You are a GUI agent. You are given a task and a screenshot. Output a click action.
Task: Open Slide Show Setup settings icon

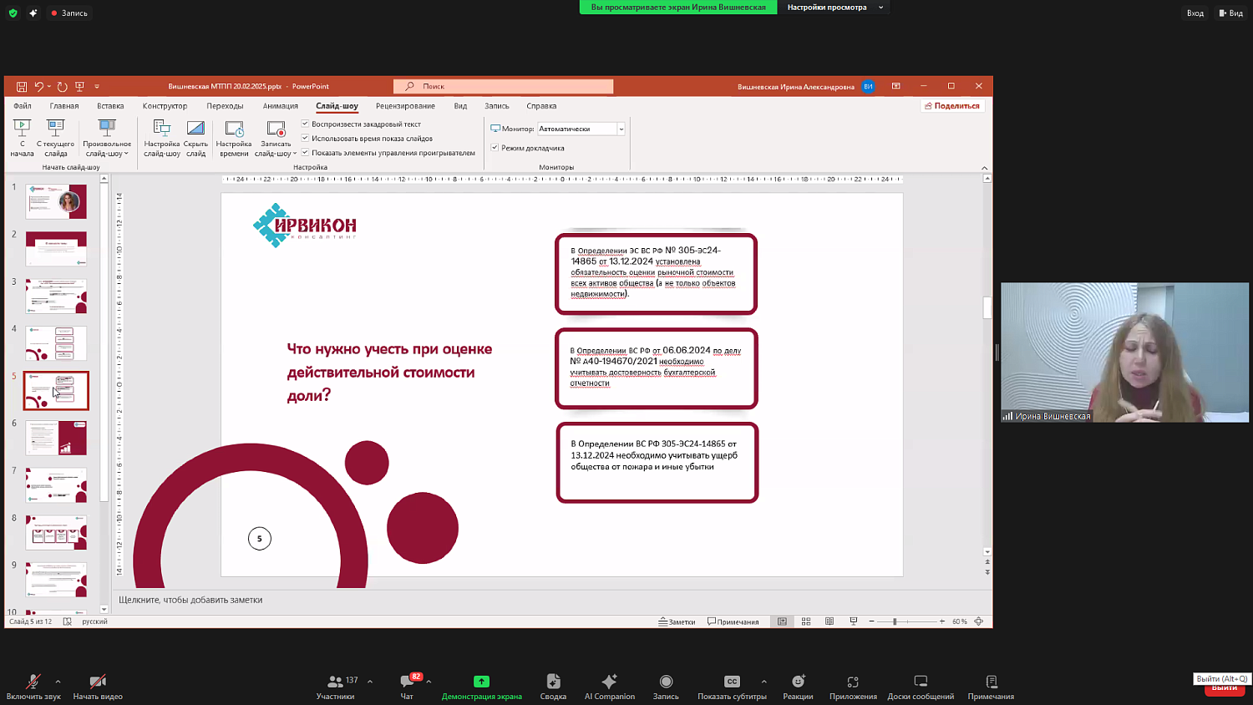tap(162, 137)
